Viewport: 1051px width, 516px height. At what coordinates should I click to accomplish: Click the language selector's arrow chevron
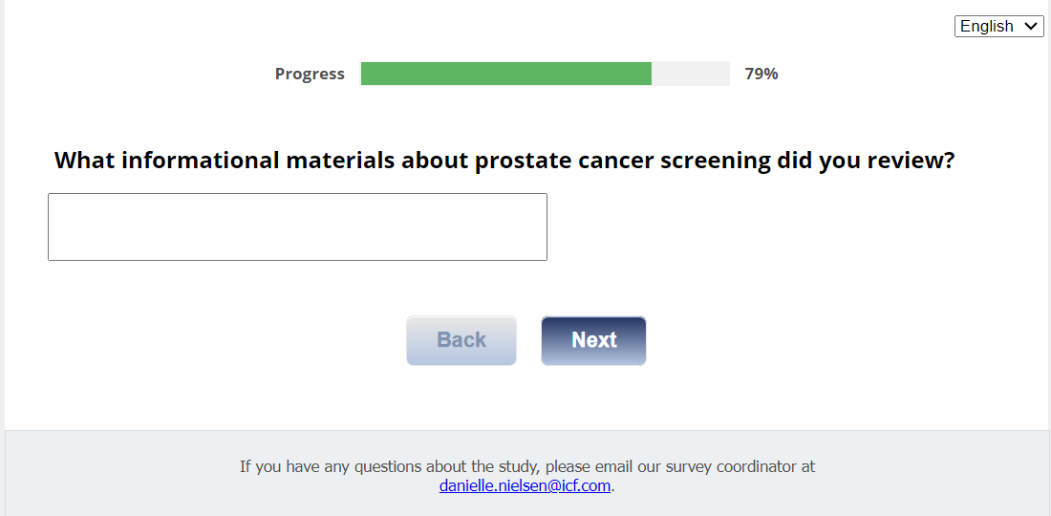pyautogui.click(x=1031, y=27)
